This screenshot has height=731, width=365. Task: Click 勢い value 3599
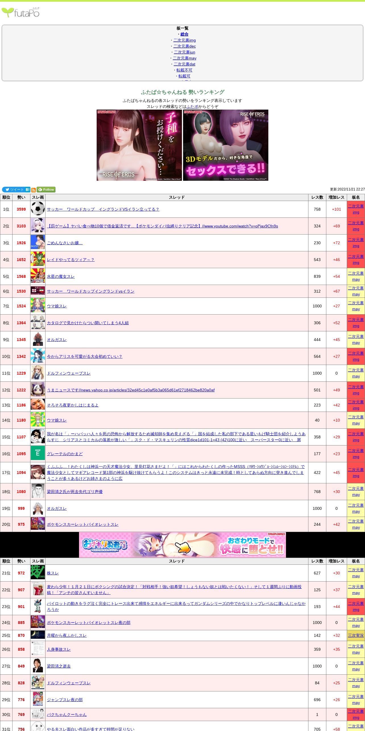[x=21, y=209]
